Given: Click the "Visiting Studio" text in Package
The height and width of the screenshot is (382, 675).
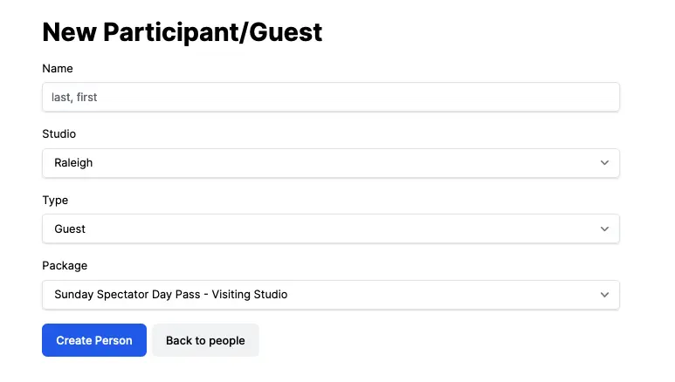Looking at the screenshot, I should point(249,295).
